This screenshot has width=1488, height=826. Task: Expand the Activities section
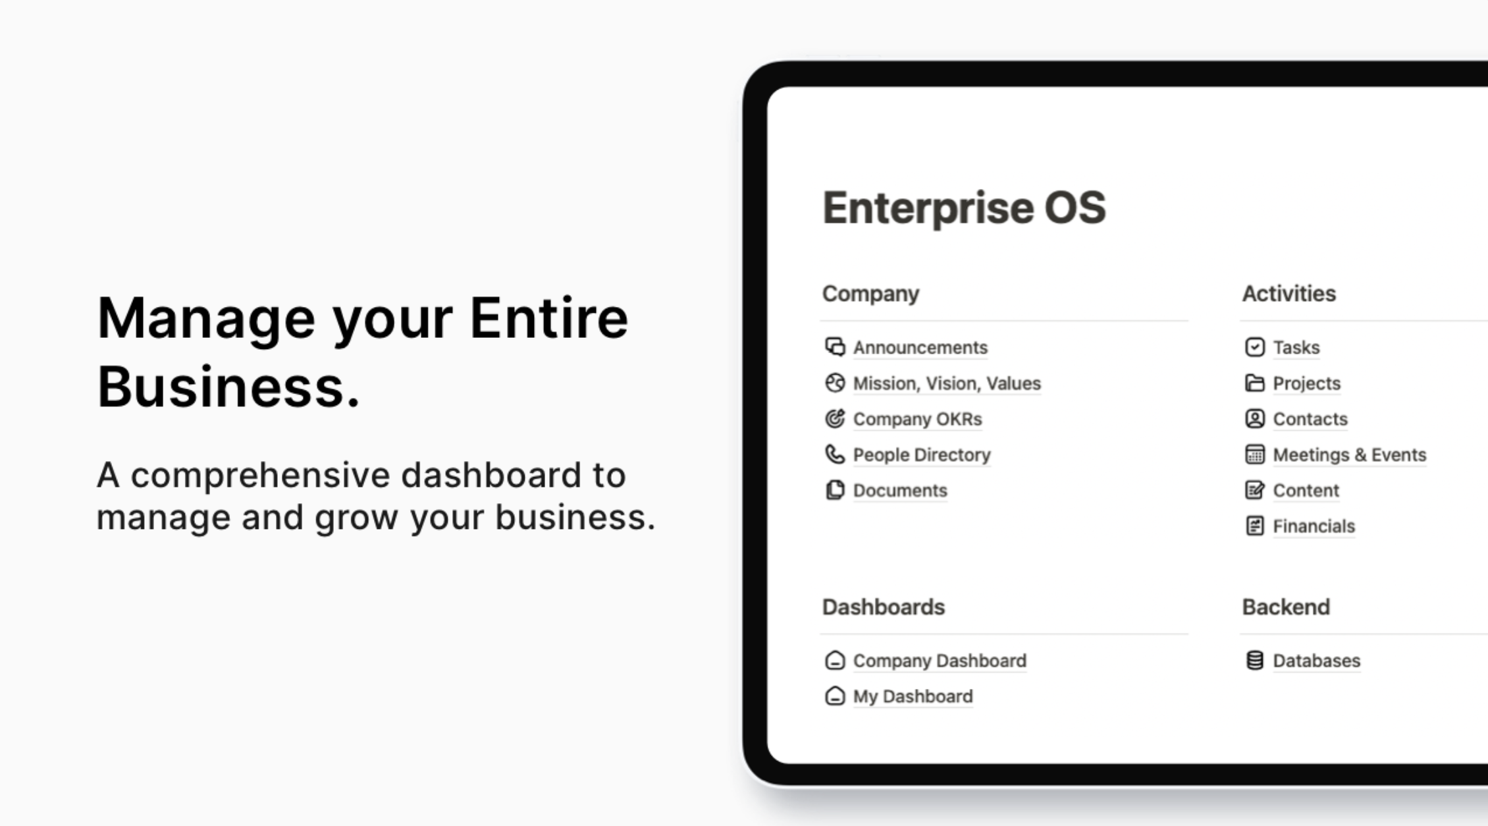click(x=1287, y=294)
